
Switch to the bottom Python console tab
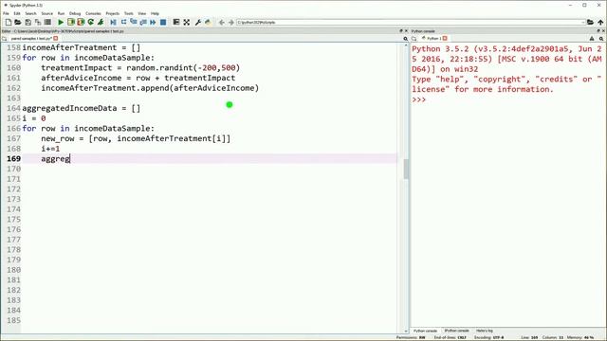[x=425, y=331]
